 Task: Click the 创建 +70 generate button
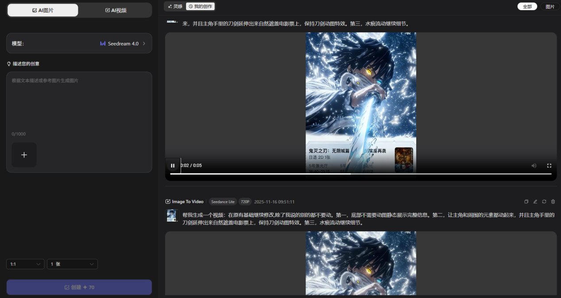[x=79, y=287]
